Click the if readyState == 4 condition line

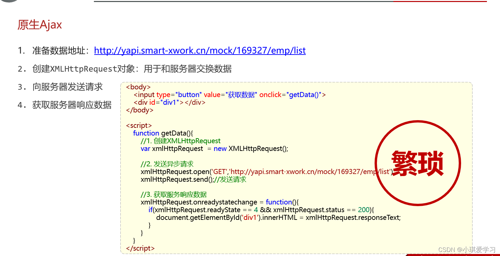[261, 210]
